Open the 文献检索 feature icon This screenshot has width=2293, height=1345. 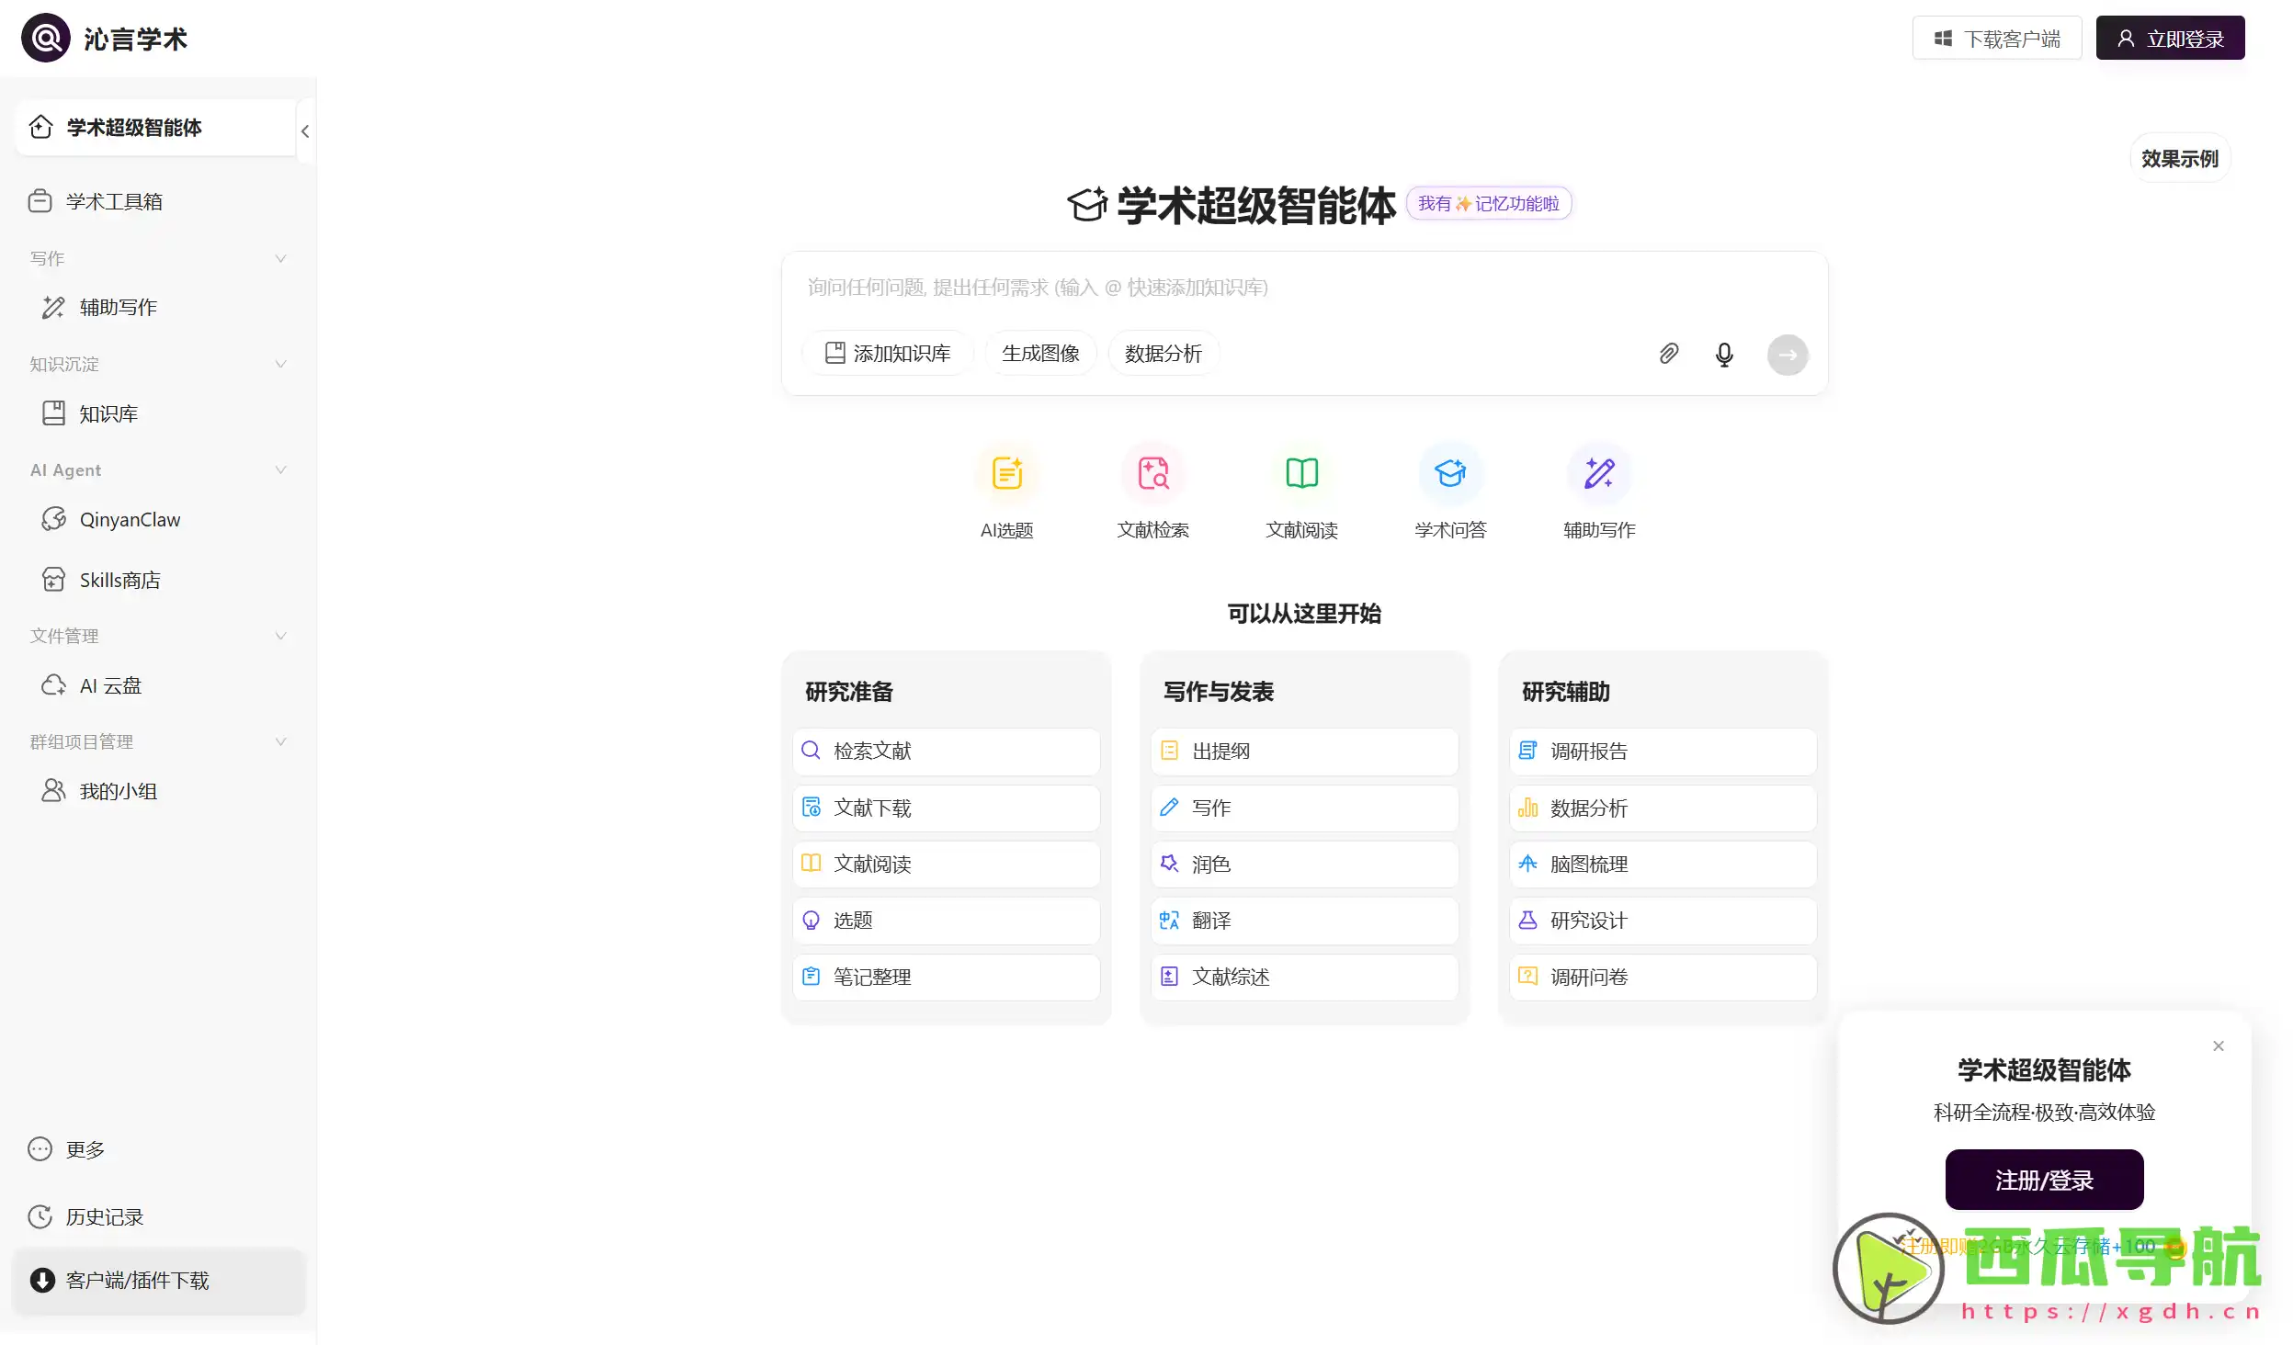pyautogui.click(x=1153, y=473)
